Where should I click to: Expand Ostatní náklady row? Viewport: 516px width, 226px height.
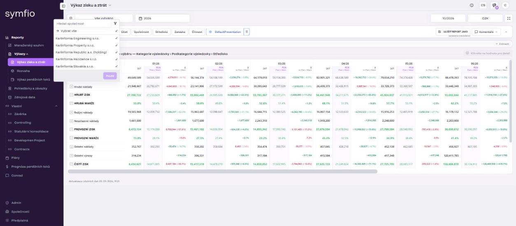click(x=71, y=147)
